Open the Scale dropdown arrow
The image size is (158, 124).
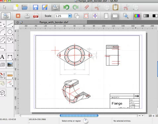[x=70, y=16]
